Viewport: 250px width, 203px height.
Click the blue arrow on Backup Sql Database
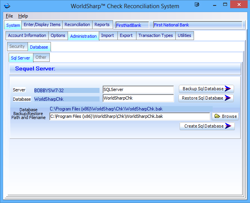[x=229, y=89]
